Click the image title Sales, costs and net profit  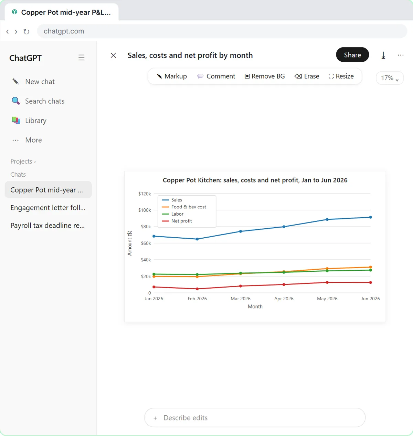pos(190,55)
